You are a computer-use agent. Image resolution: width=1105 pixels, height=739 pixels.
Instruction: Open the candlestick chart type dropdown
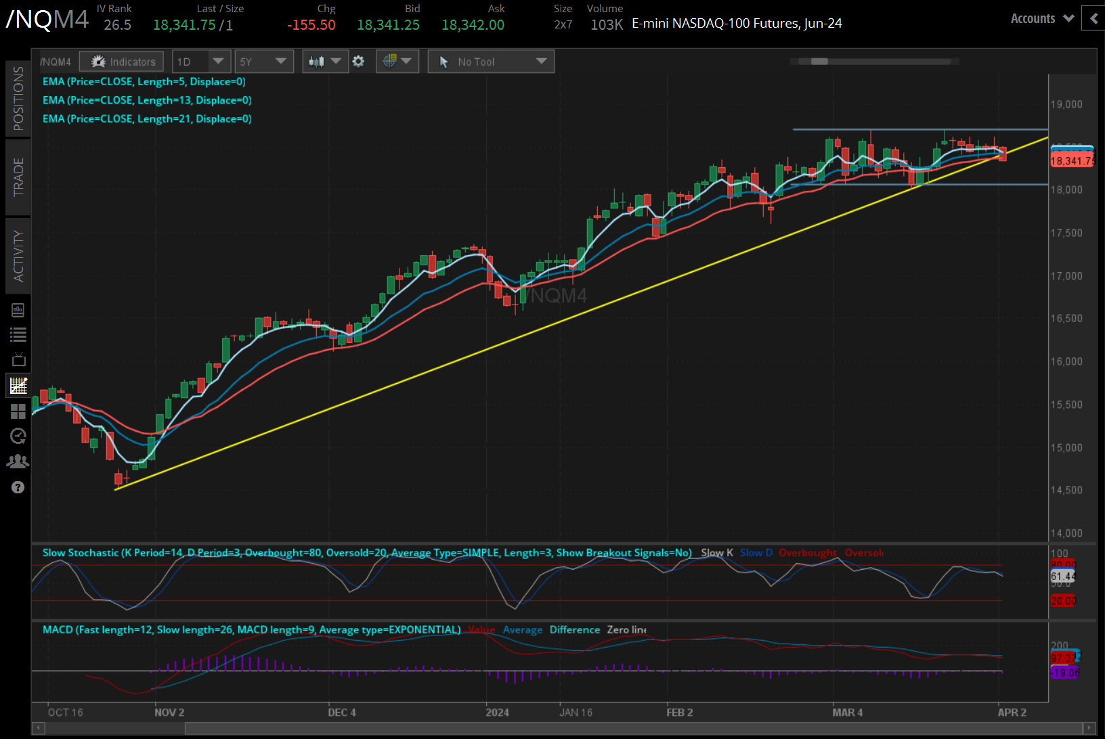pyautogui.click(x=324, y=62)
